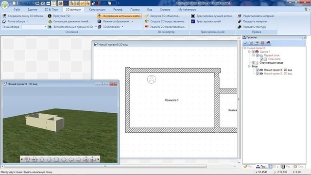Click the move up arrow in 3D navigation bar

42,159
